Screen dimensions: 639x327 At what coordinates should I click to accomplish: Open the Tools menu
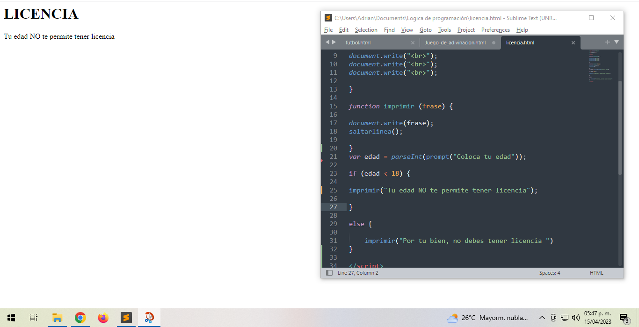(x=444, y=30)
